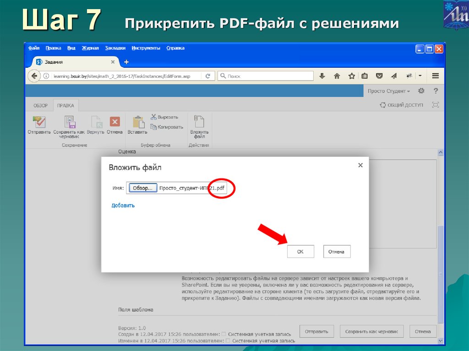Open a new tab with plus button
This screenshot has width=469, height=351.
coord(126,62)
